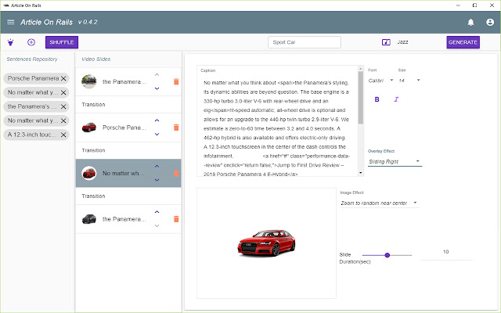This screenshot has height=313, width=501.
Task: Click the 'Video Slides' heading
Action: 96,59
